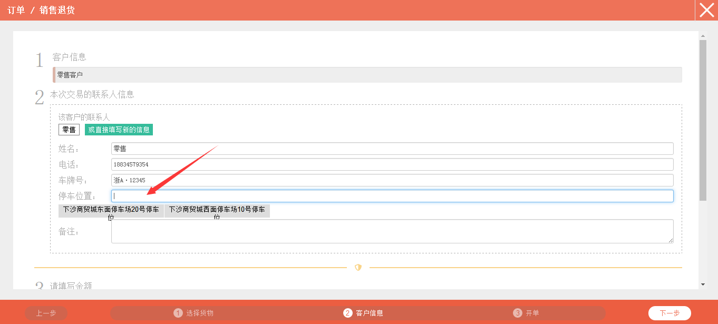The width and height of the screenshot is (718, 324).
Task: Close the sales return dialog
Action: click(x=706, y=10)
